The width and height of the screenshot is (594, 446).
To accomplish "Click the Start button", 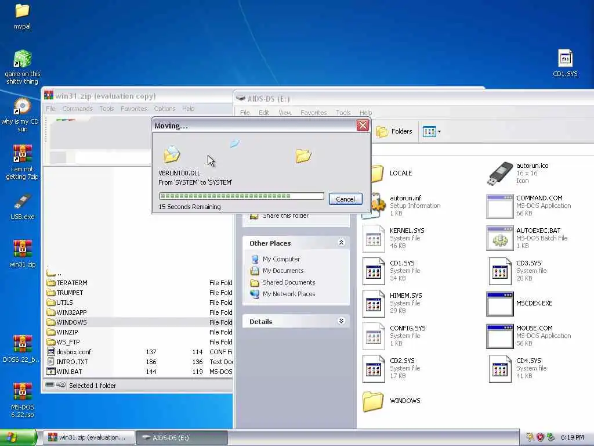I will (18, 437).
